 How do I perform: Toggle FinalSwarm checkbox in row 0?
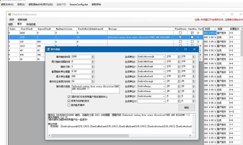point(180,33)
